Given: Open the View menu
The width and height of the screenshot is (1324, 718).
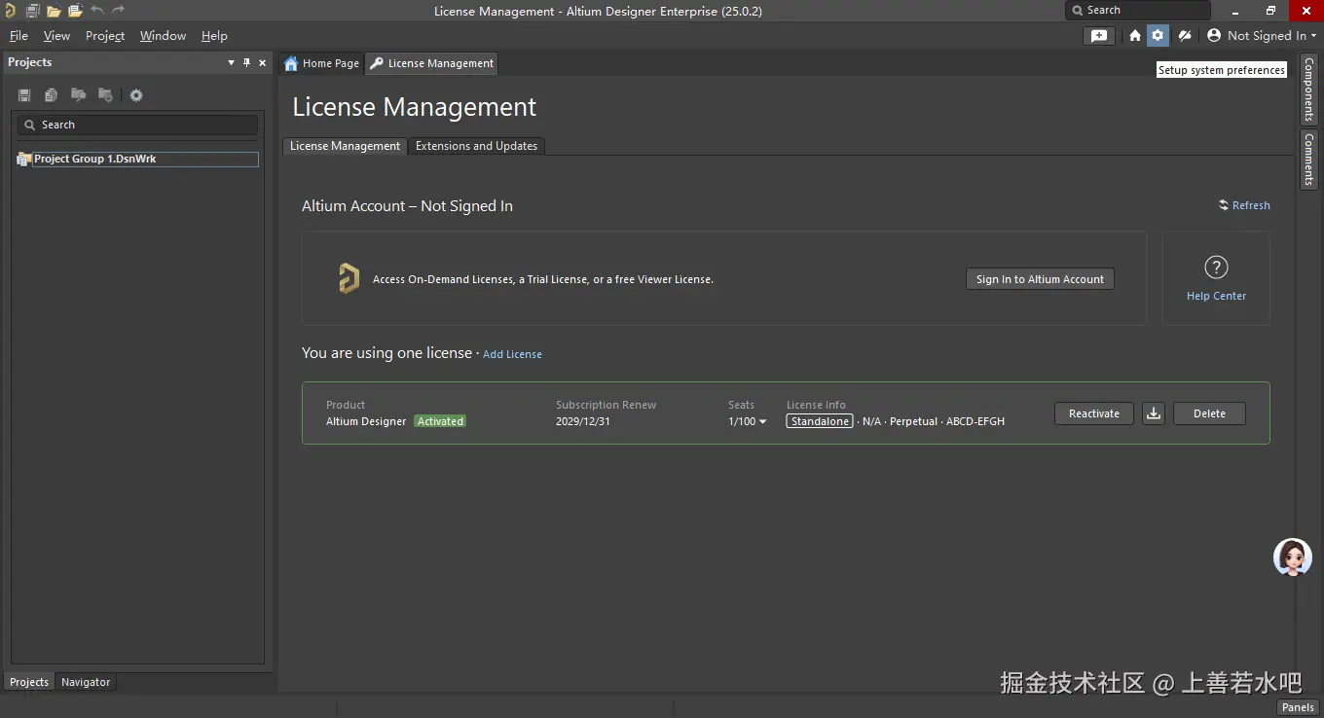Looking at the screenshot, I should pyautogui.click(x=56, y=36).
